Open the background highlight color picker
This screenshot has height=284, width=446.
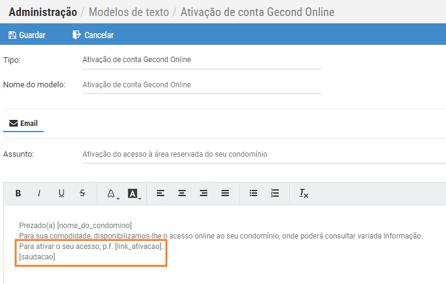pos(134,194)
